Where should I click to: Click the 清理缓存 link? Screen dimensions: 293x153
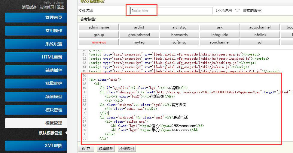pos(29,7)
